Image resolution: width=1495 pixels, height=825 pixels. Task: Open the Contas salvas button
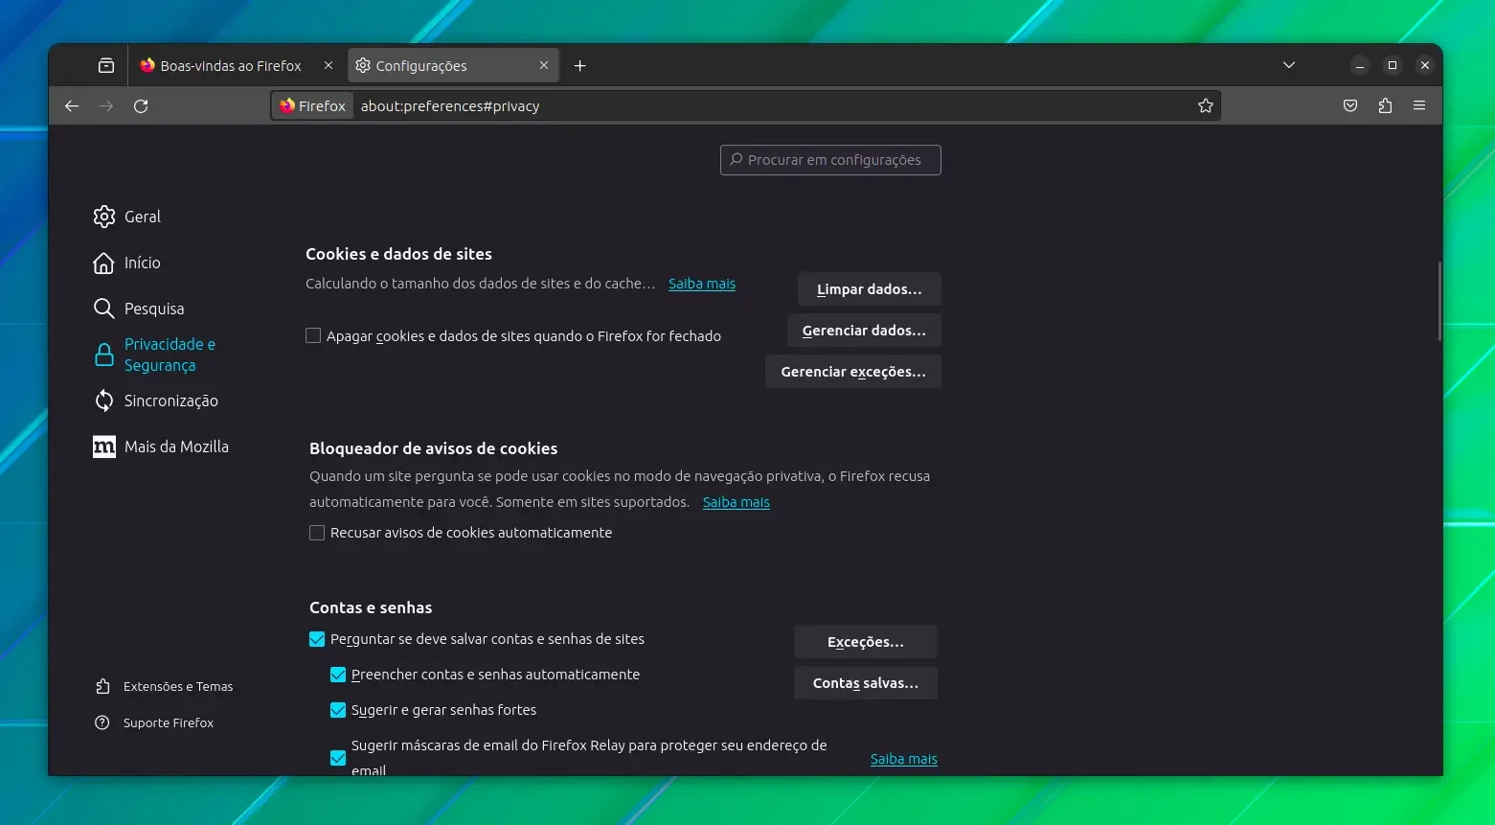[866, 683]
